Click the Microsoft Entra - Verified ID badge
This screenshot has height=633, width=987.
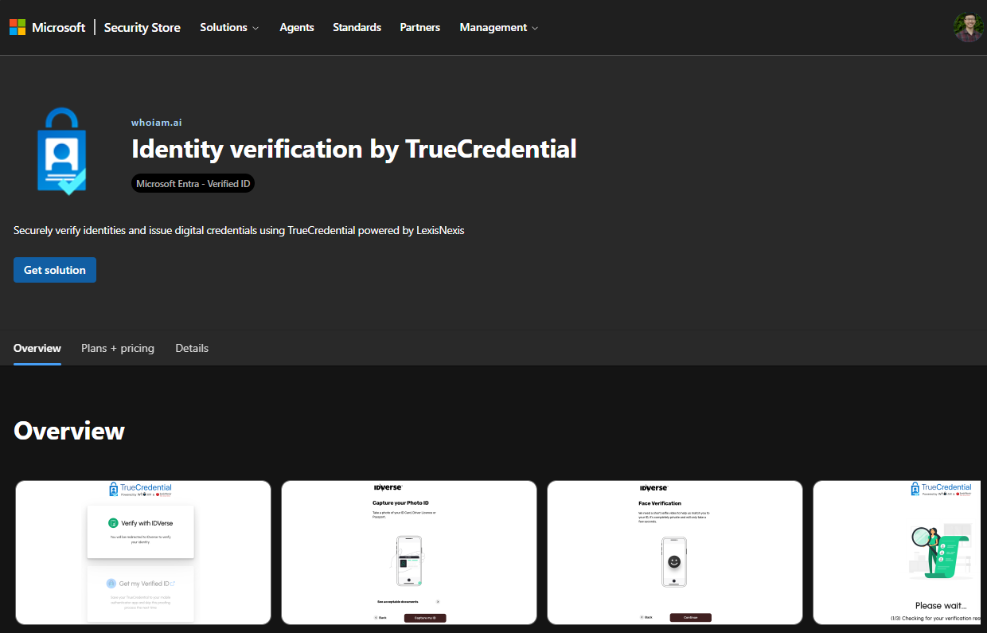click(x=193, y=184)
